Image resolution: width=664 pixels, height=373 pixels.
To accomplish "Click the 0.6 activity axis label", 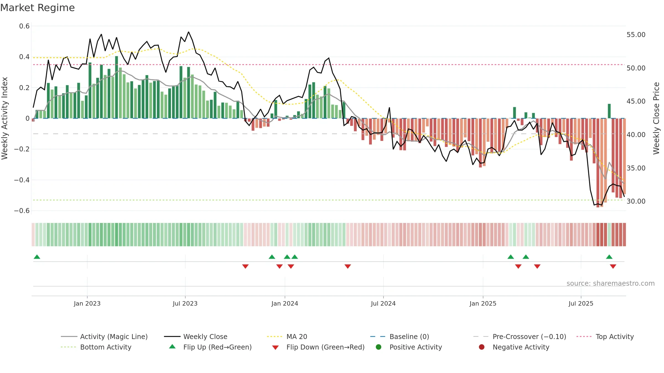I will [24, 26].
